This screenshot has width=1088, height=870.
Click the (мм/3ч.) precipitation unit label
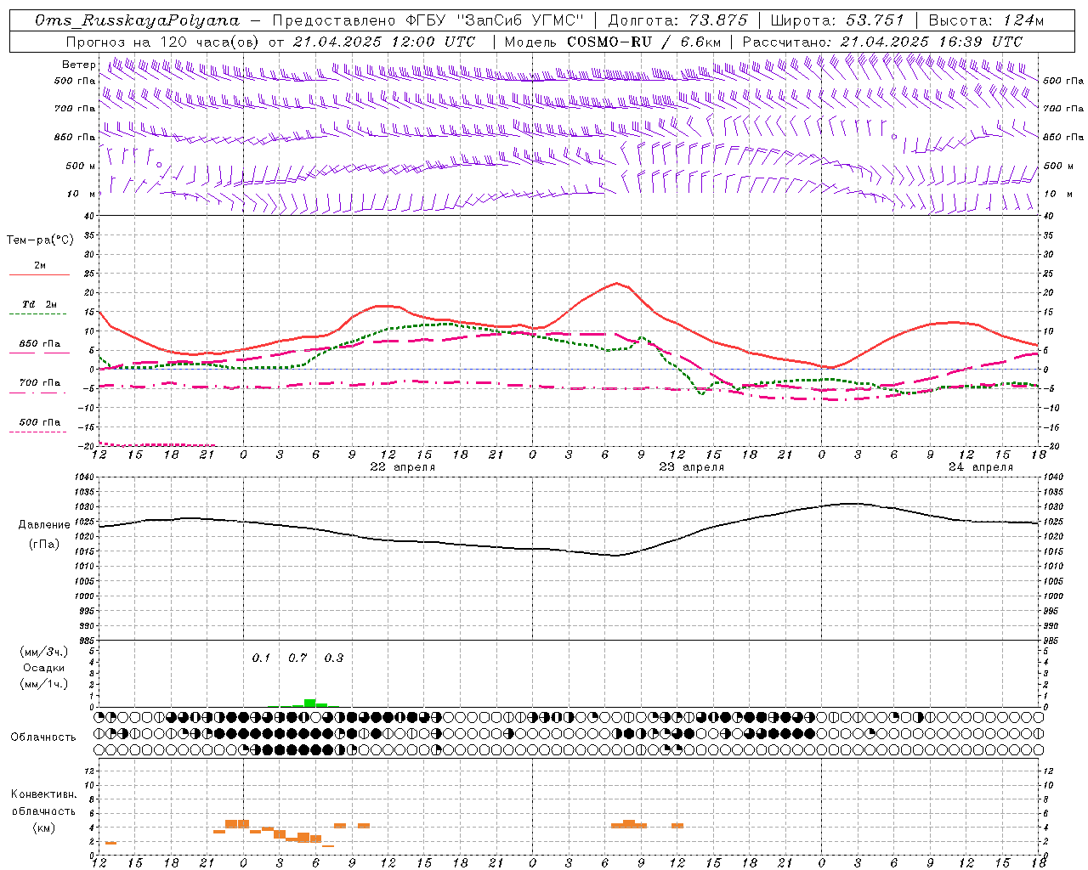44,652
